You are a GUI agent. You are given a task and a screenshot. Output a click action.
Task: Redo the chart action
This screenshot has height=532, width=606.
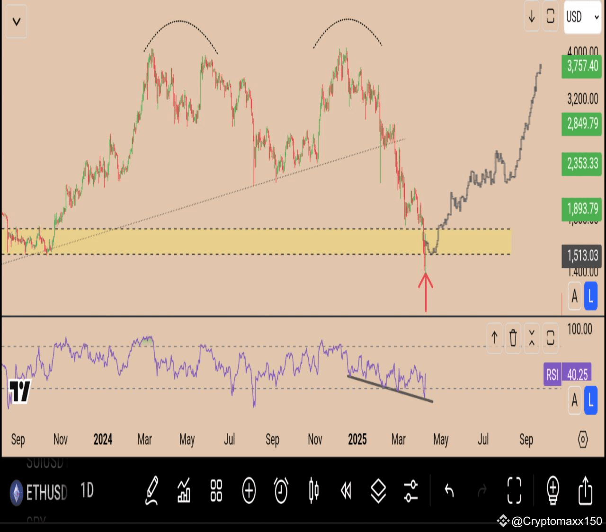point(482,491)
